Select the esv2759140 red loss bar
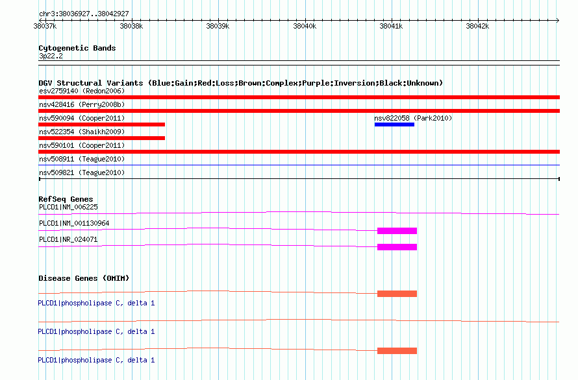 coord(299,97)
